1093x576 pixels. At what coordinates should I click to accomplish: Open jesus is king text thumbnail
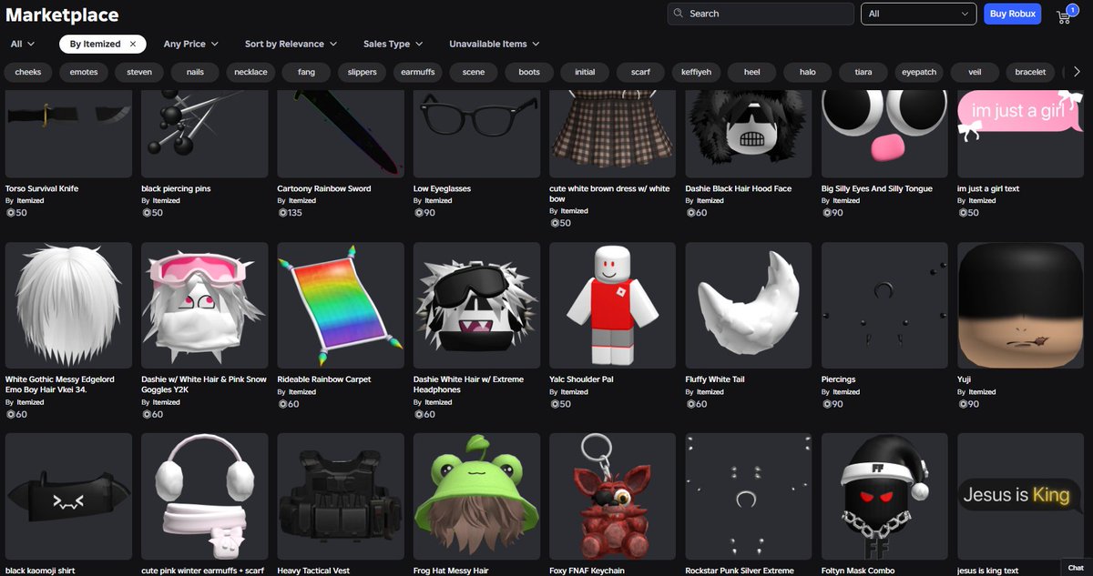click(x=1020, y=496)
